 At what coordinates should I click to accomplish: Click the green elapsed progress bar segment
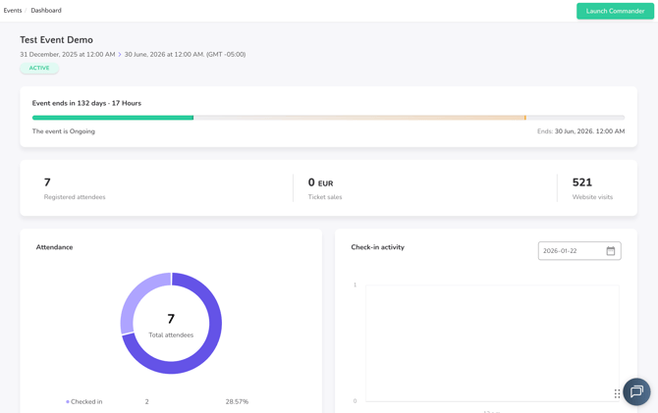tap(113, 118)
